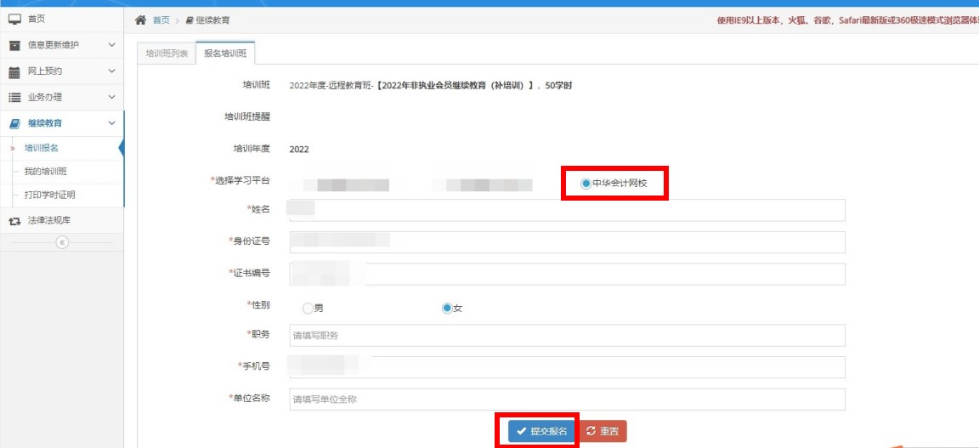This screenshot has width=979, height=448.
Task: Open 我的培训班 submenu item
Action: [62, 171]
